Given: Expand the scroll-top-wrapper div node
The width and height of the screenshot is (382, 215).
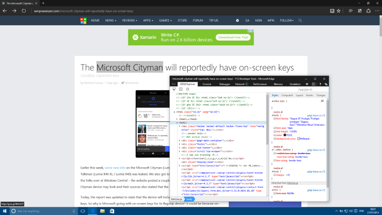Looking at the screenshot, I should 180,151.
